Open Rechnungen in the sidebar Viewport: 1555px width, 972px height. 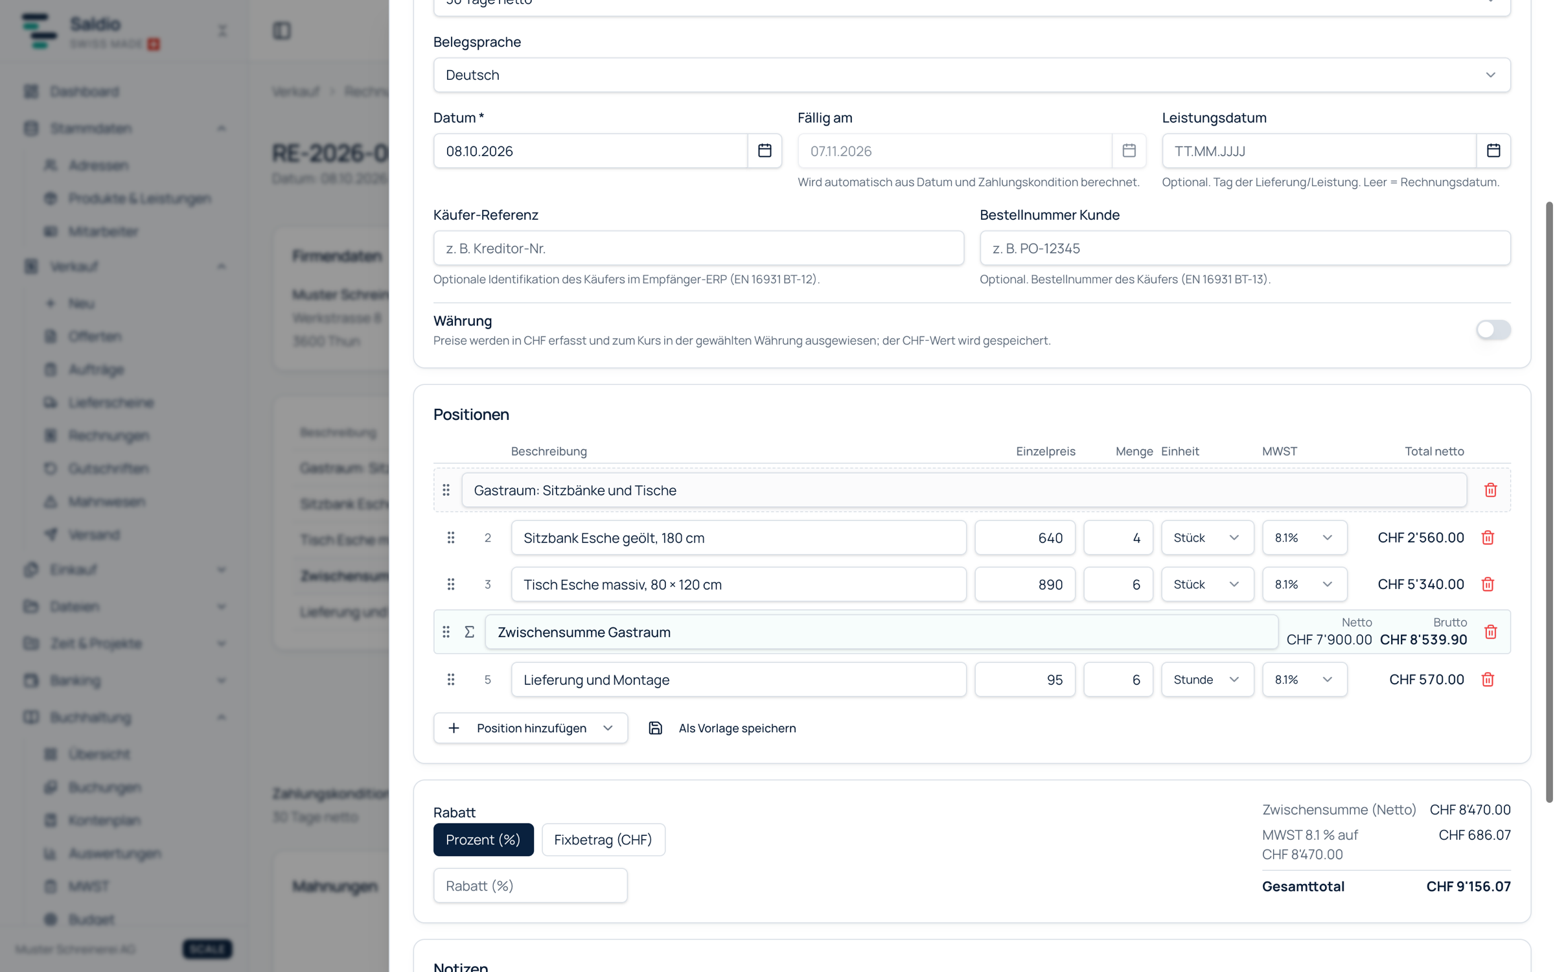(x=109, y=435)
